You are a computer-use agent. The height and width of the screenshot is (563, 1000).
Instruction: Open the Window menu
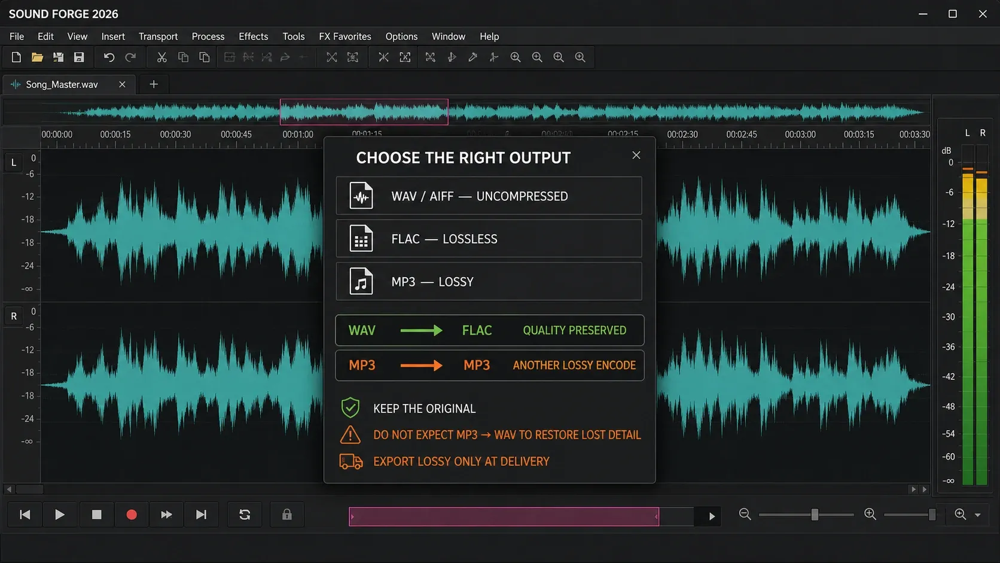pos(449,36)
